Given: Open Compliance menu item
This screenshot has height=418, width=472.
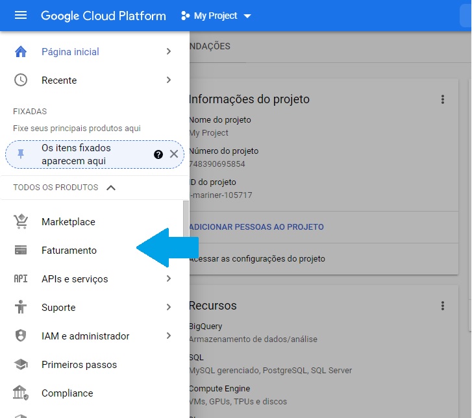Looking at the screenshot, I should (x=68, y=393).
